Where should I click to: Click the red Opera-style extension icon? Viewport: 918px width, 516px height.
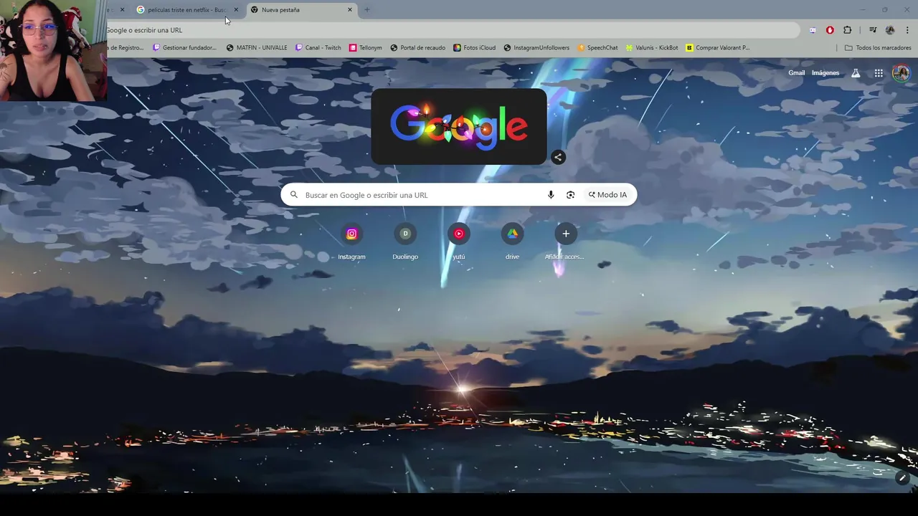coord(830,30)
